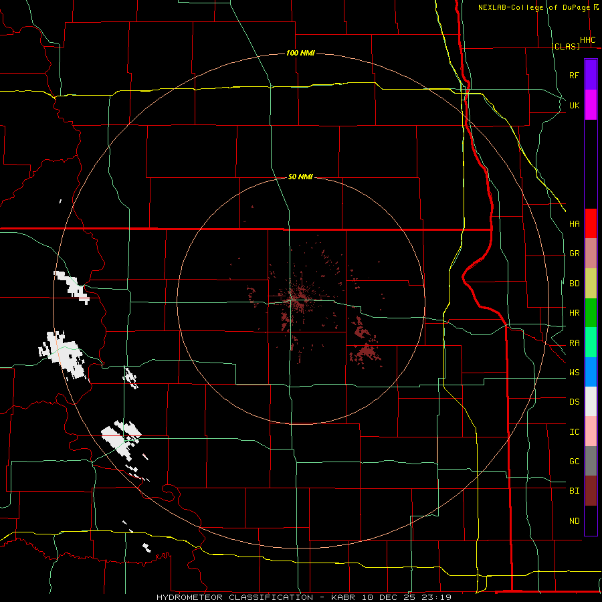Click the GC legend label
Screen dimensions: 602x602
(575, 462)
